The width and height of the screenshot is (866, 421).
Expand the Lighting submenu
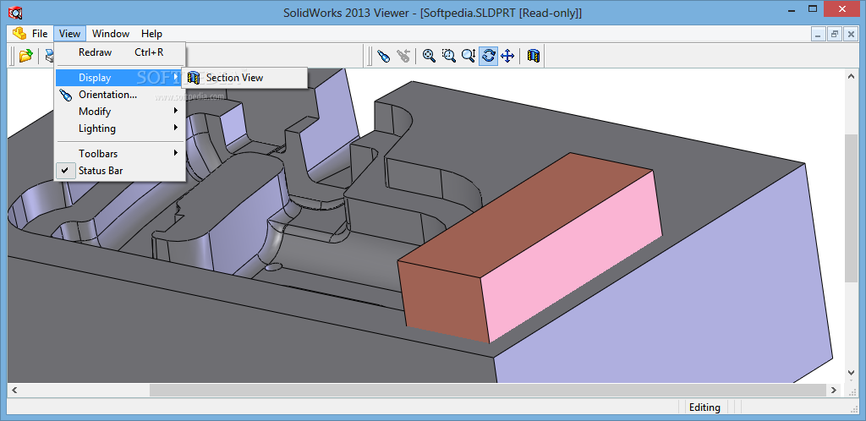120,128
